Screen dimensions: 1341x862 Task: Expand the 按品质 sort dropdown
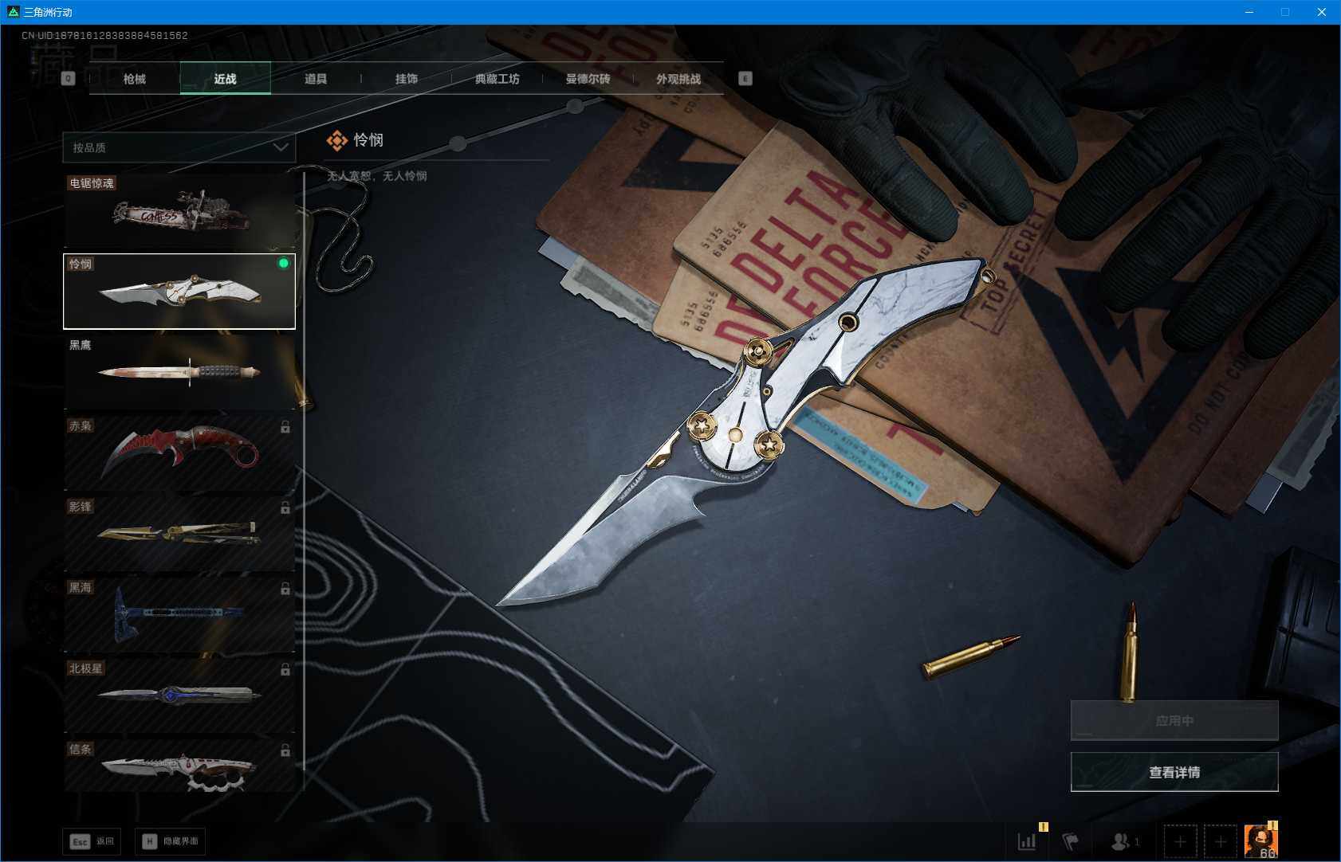point(179,147)
